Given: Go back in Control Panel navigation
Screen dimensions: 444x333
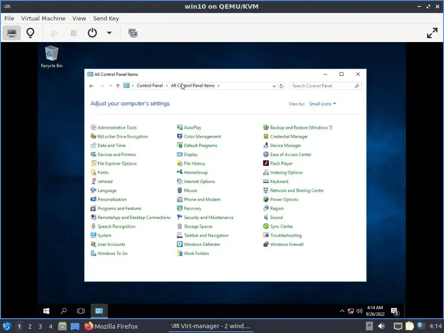Looking at the screenshot, I should [x=91, y=86].
